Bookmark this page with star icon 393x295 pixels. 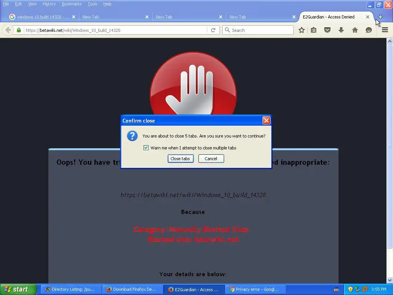coord(302,30)
